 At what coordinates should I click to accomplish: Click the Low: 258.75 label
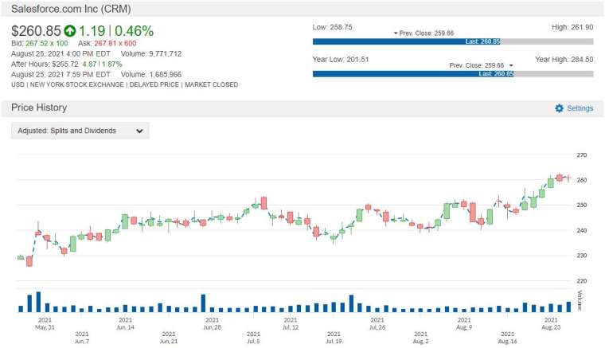(332, 27)
